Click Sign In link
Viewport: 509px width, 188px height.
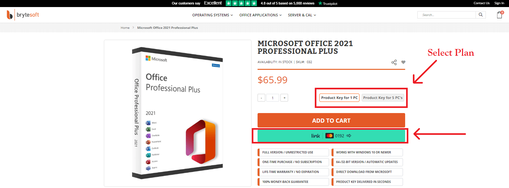click(499, 3)
